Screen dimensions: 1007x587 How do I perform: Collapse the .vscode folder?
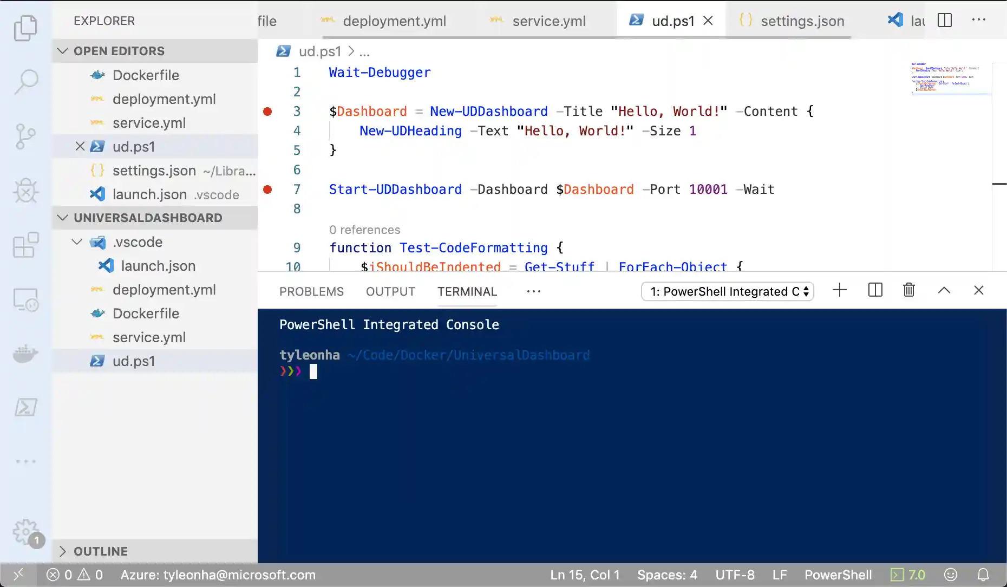(76, 242)
